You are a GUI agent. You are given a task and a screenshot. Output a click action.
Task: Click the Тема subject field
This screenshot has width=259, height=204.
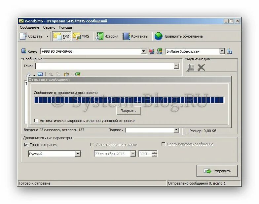click(x=104, y=66)
